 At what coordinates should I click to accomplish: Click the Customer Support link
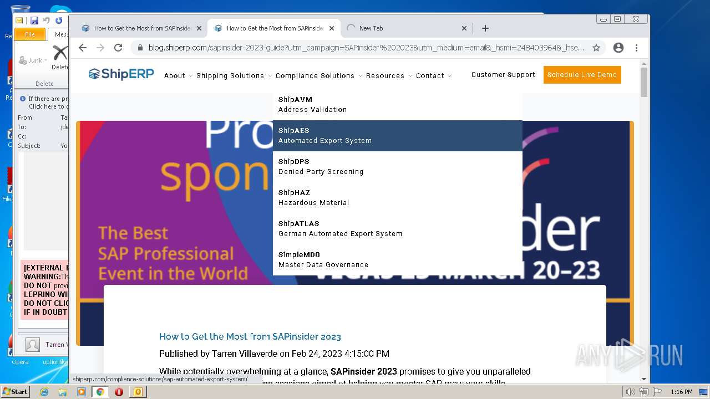[x=503, y=74]
